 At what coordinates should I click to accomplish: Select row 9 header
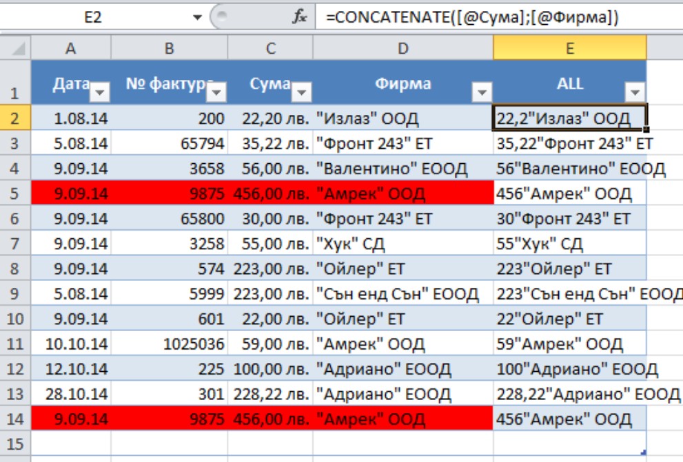(x=15, y=293)
